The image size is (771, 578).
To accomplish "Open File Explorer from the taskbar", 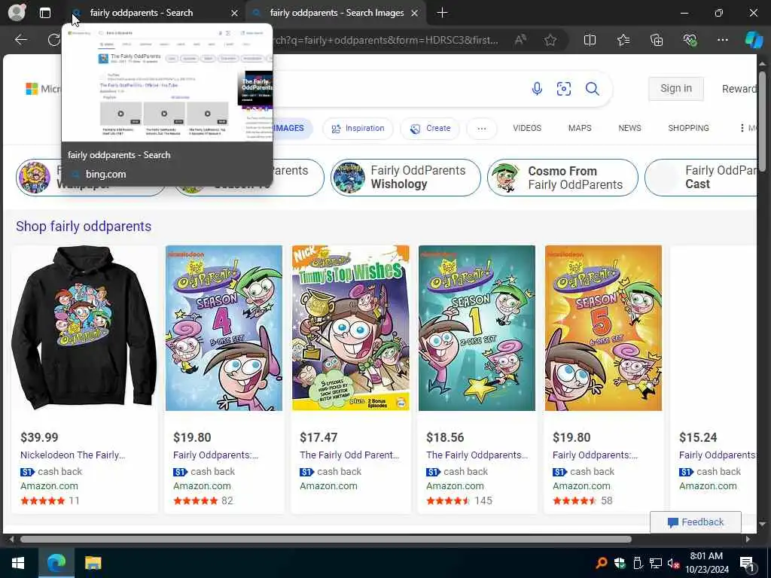I will (93, 563).
